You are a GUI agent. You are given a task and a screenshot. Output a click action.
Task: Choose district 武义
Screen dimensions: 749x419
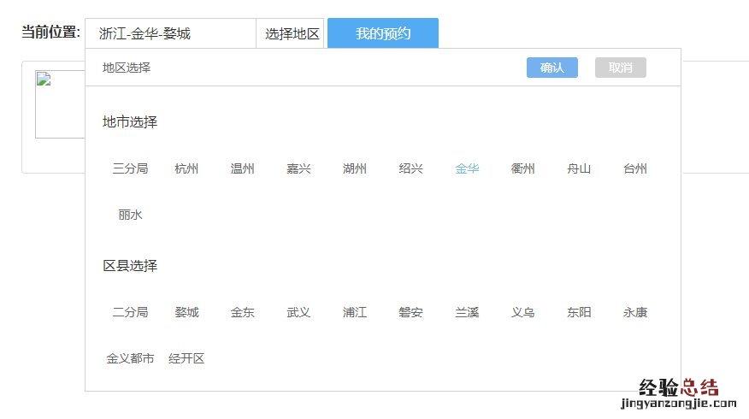click(298, 312)
